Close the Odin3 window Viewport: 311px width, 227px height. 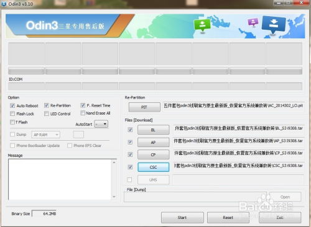301,2
